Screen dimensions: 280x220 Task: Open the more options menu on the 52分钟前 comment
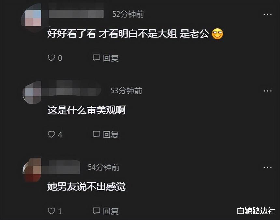point(268,14)
